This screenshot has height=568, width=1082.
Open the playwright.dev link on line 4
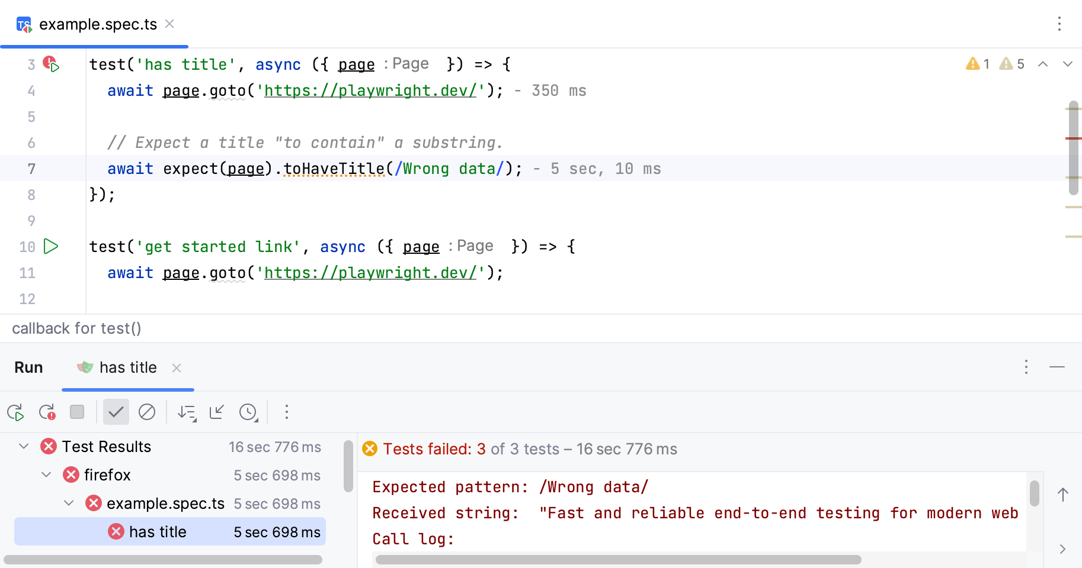(370, 91)
